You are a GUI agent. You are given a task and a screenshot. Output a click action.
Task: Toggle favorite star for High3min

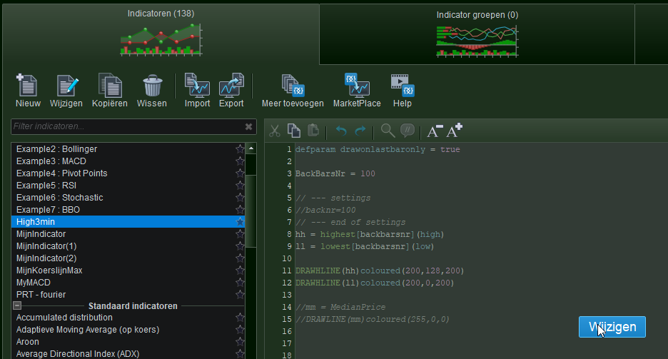pos(240,222)
